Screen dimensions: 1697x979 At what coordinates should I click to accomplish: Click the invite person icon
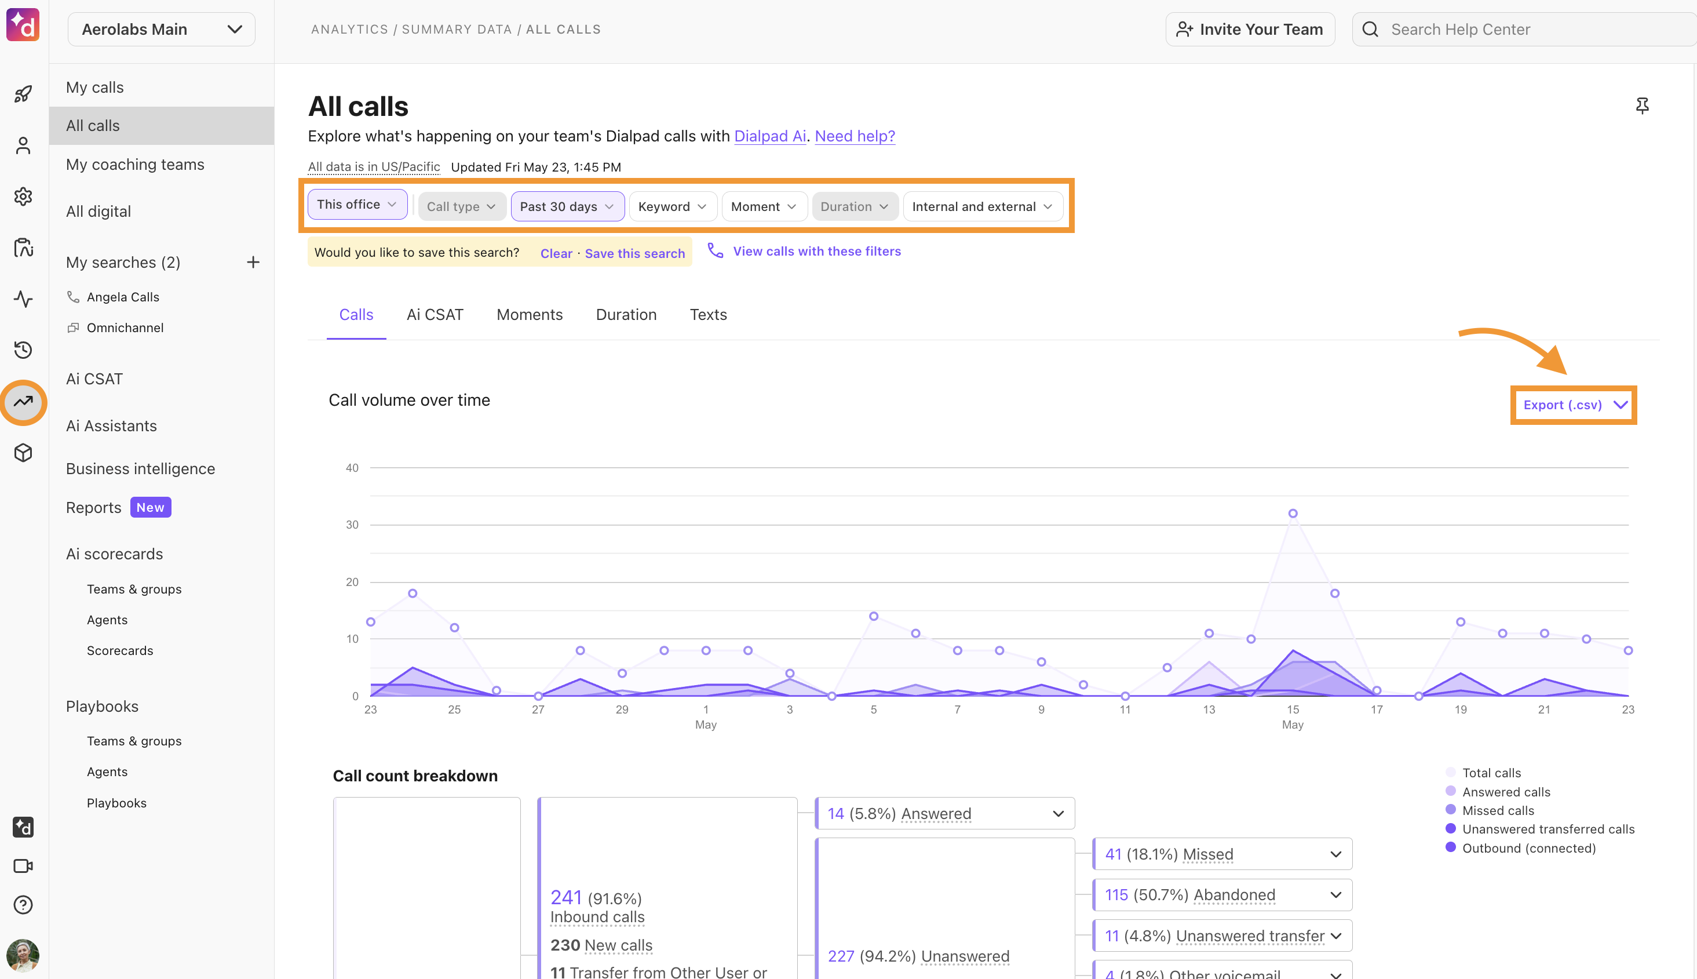tap(1184, 30)
